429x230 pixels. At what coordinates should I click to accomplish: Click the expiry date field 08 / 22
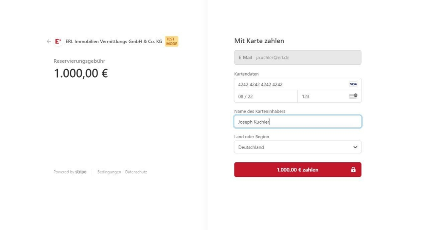point(266,96)
